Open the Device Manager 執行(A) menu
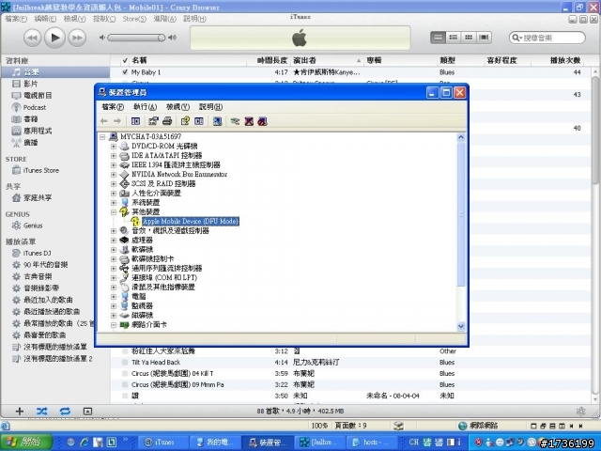 tap(145, 106)
